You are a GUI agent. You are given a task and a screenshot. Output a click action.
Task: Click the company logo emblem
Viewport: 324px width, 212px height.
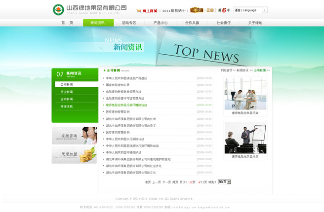[58, 10]
